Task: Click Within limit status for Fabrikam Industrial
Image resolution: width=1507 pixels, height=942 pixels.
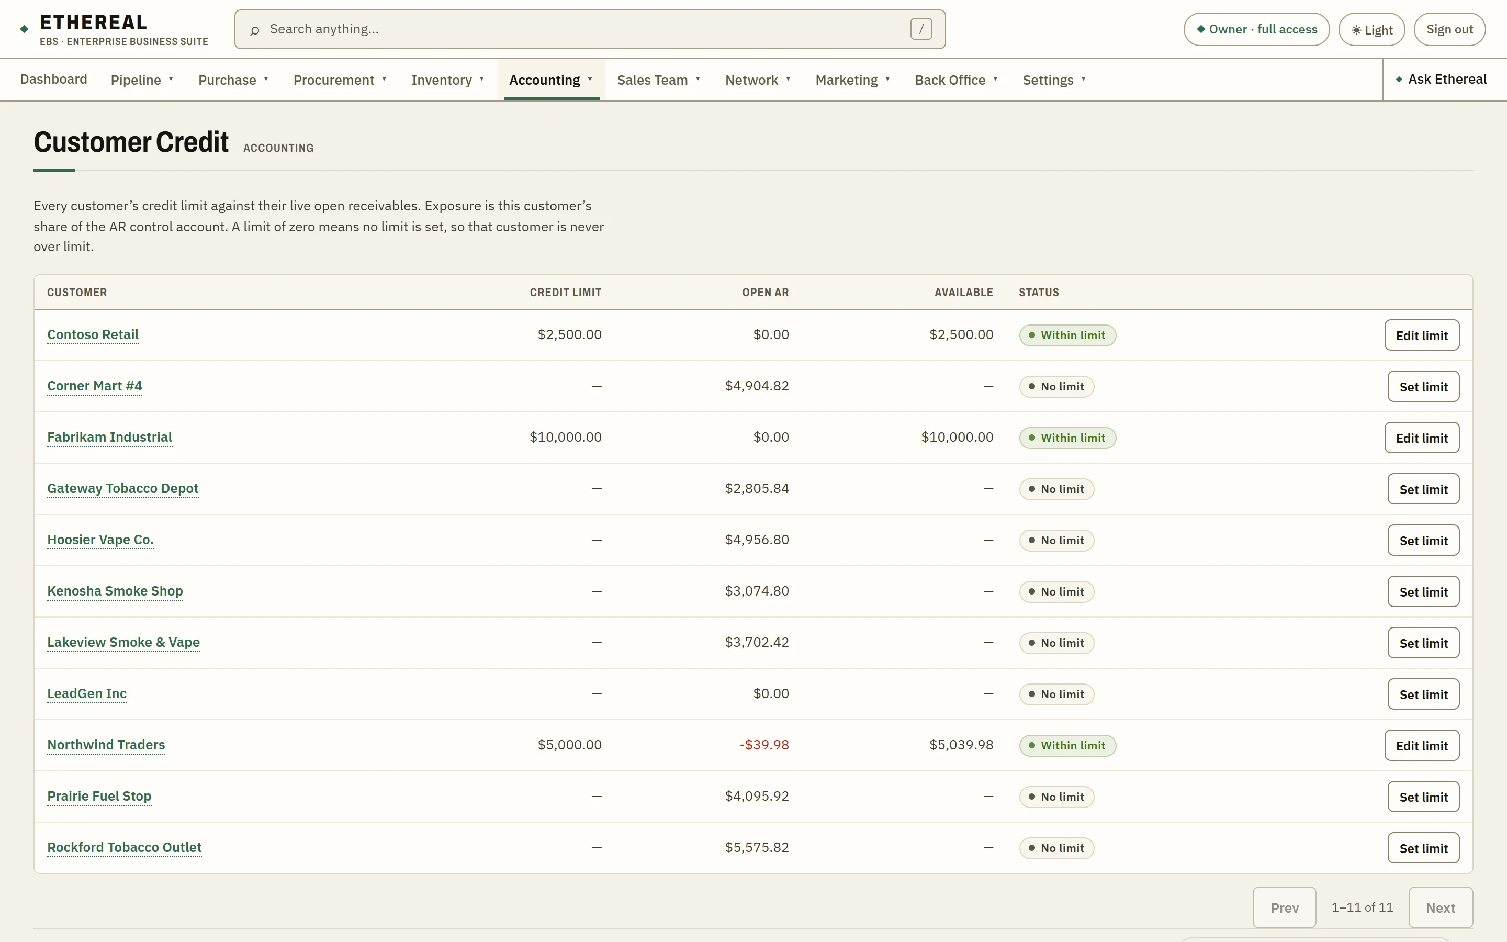Action: (1067, 438)
